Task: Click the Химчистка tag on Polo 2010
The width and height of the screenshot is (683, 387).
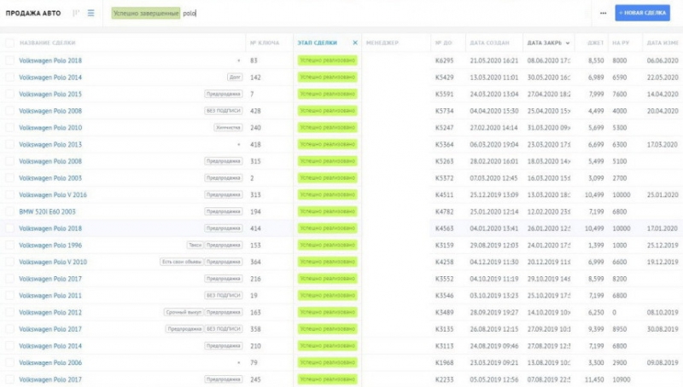Action: pyautogui.click(x=228, y=127)
